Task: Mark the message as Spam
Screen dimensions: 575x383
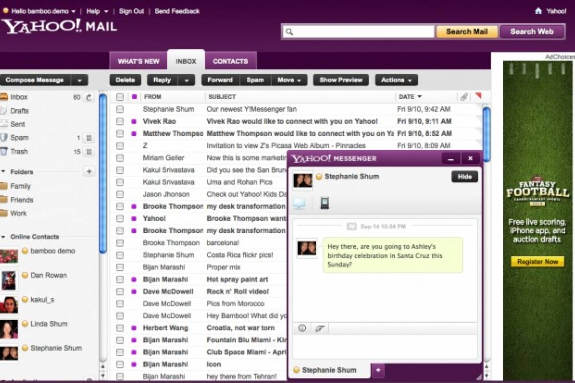Action: click(255, 80)
